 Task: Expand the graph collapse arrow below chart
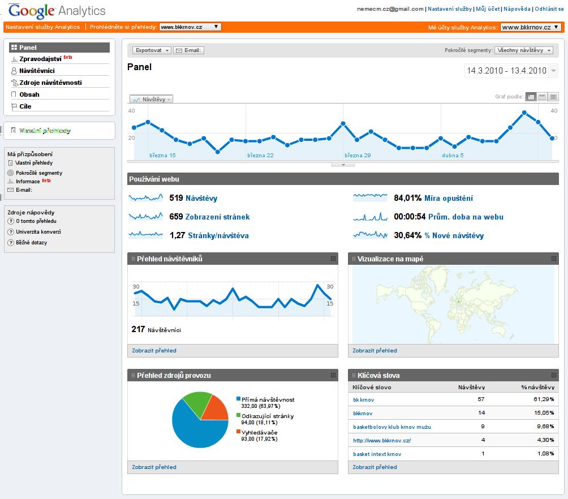(343, 165)
